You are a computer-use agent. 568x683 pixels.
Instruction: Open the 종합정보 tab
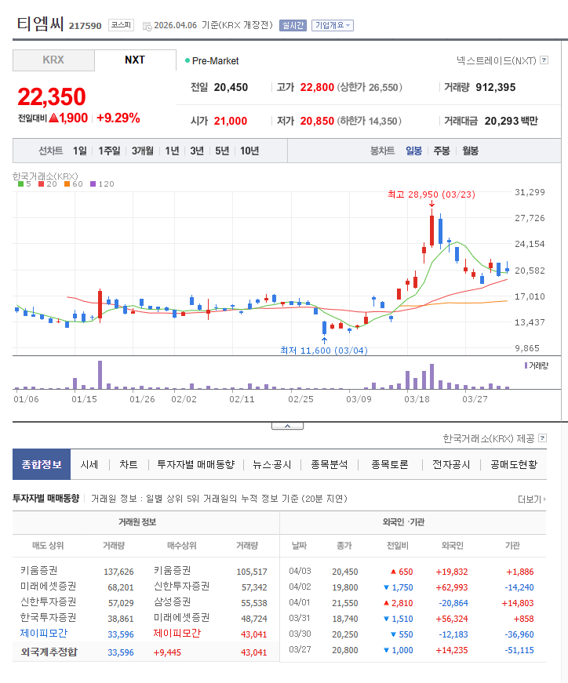point(42,464)
